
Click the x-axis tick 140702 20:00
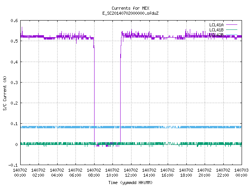coord(204,173)
